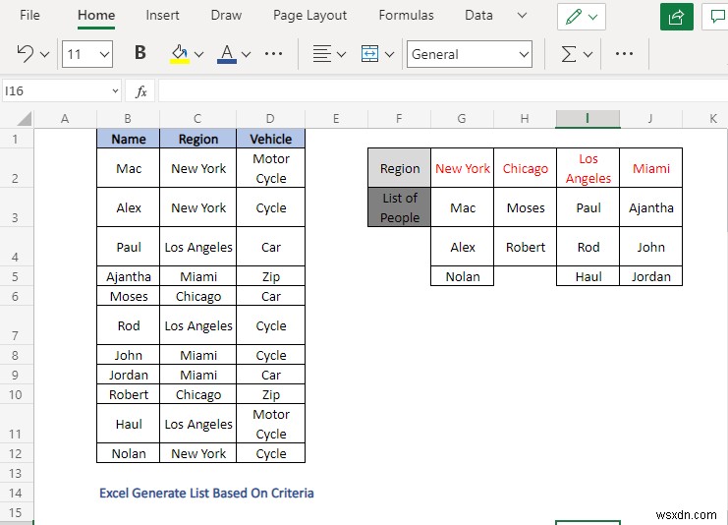The height and width of the screenshot is (525, 728).
Task: Click the text alignment icon
Action: 321,54
